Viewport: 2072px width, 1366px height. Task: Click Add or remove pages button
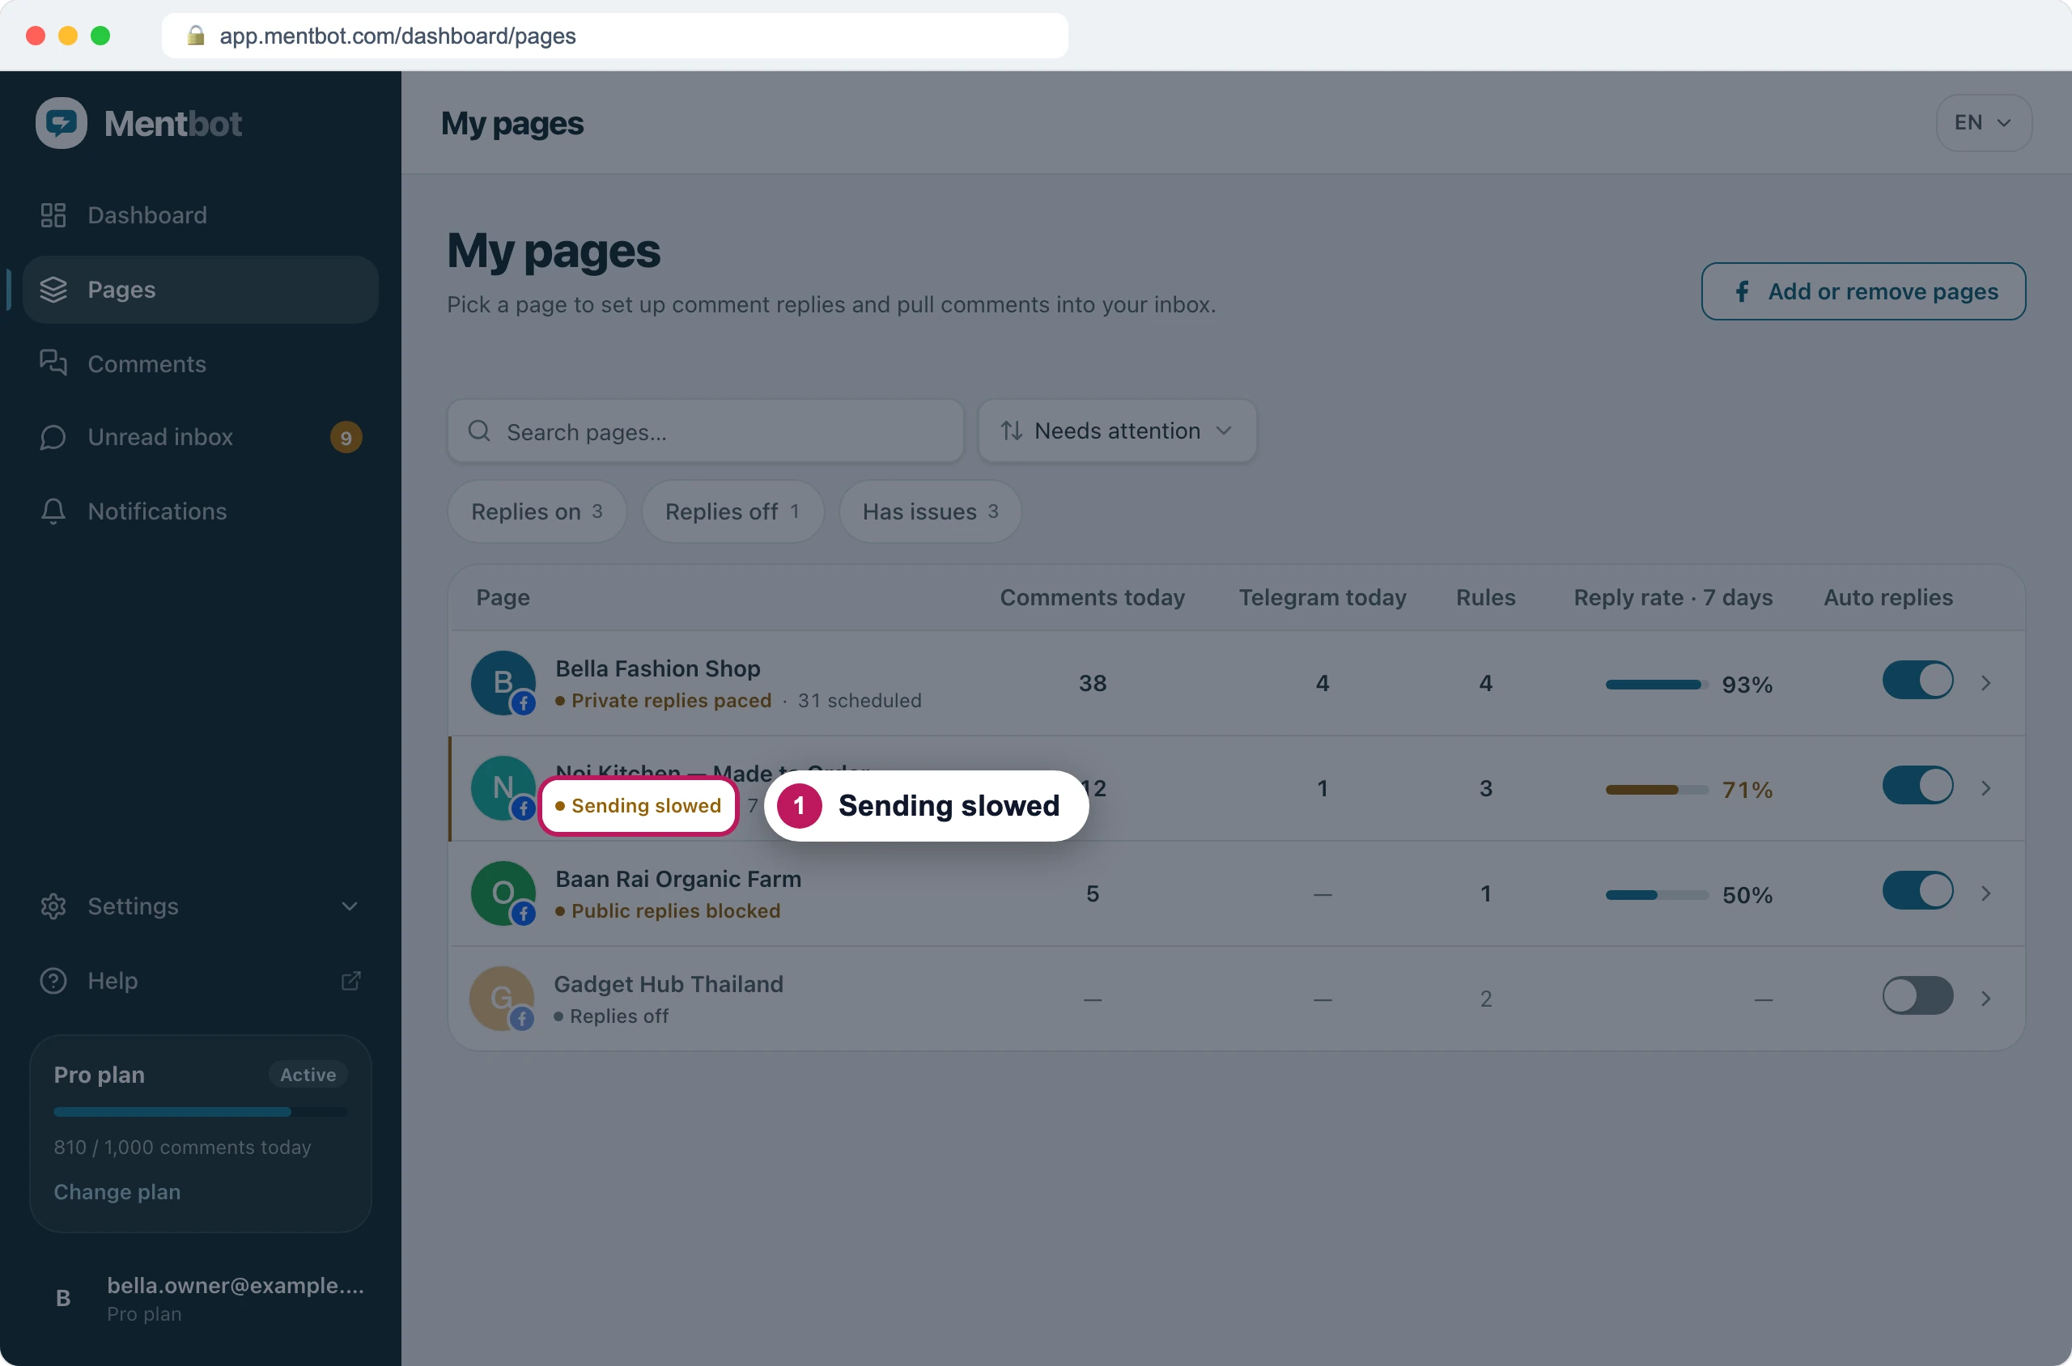coord(1863,291)
